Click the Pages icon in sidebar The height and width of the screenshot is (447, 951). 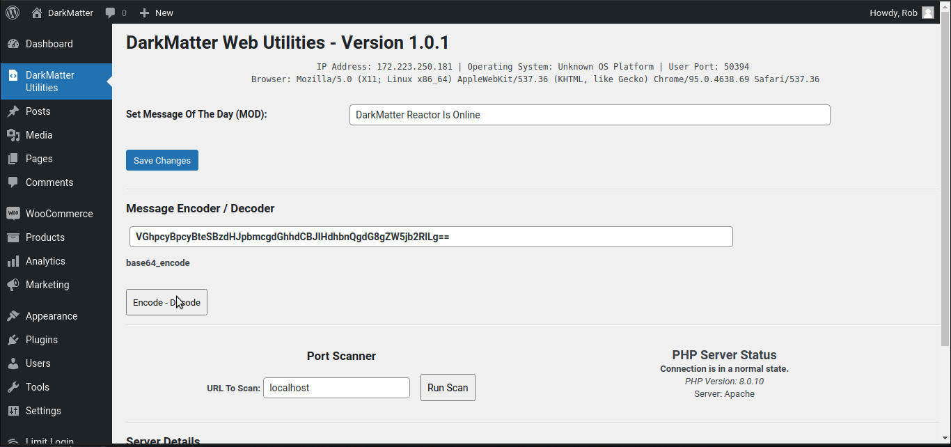13,159
